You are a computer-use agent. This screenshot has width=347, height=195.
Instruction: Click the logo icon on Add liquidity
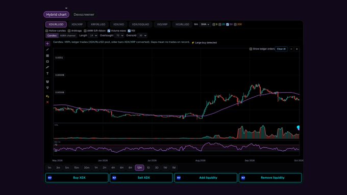pyautogui.click(x=179, y=178)
